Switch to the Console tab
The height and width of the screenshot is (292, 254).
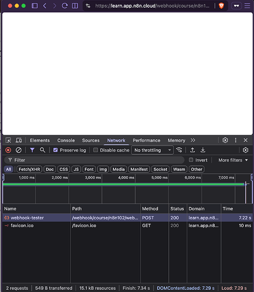point(66,140)
